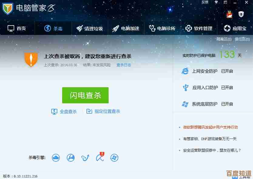Screen dimensions: 253x179
Task: Open the 隔离区(0) quarantine link
Action: click(224, 39)
